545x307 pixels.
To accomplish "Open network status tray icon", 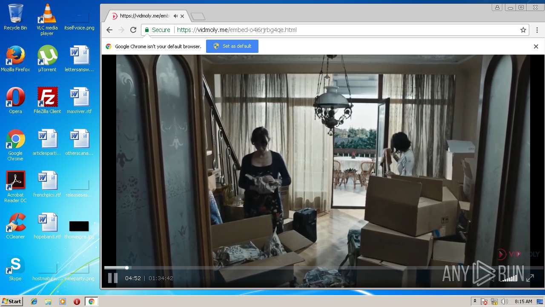I will coord(494,301).
